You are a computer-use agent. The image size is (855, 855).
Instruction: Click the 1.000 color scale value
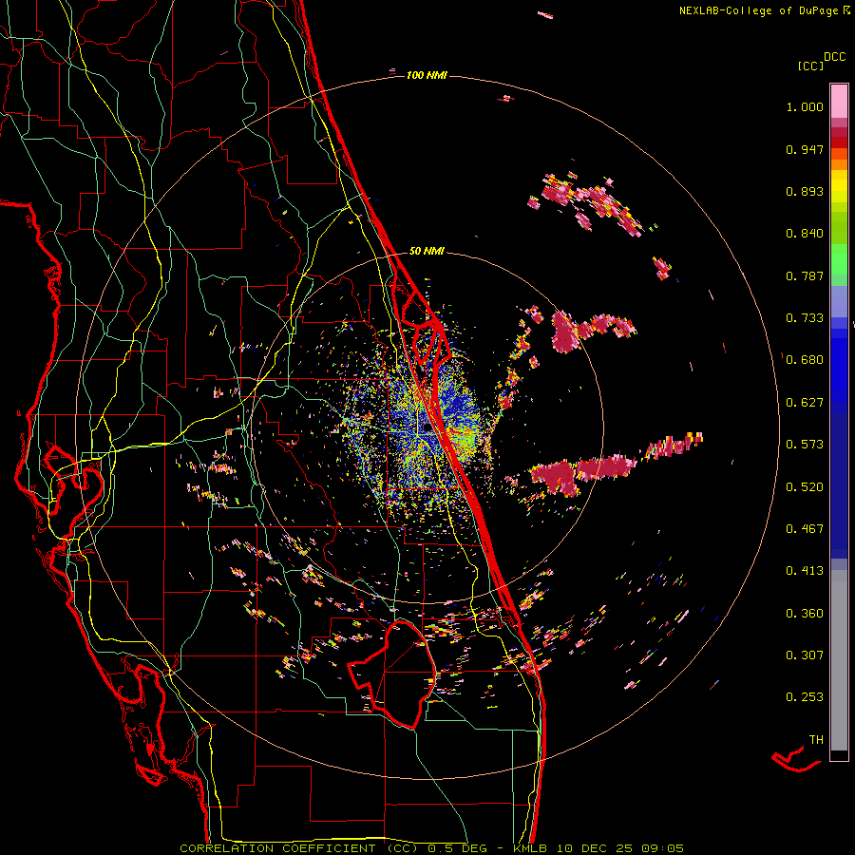805,106
